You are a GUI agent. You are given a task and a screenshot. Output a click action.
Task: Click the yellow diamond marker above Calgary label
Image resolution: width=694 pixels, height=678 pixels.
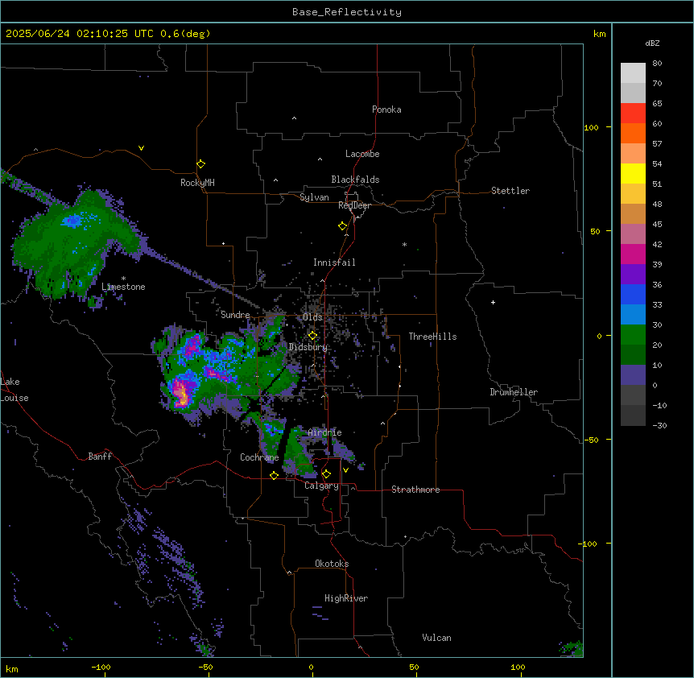click(x=326, y=474)
